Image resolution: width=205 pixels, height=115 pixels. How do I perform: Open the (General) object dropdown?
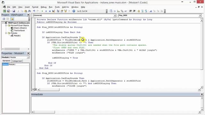point(115,15)
